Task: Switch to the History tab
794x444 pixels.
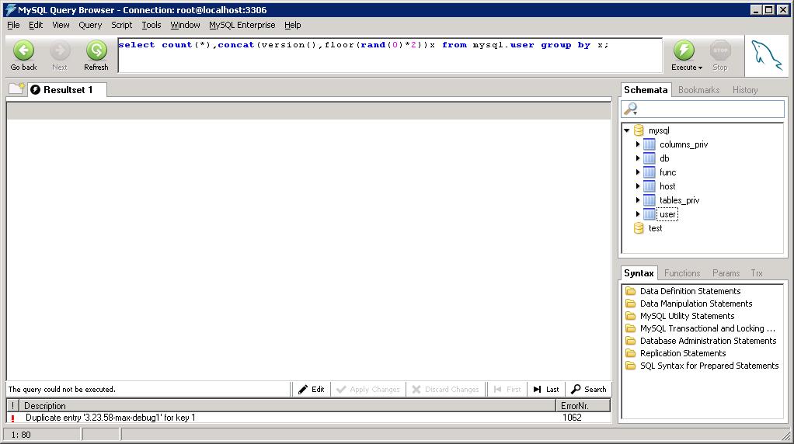Action: click(745, 90)
